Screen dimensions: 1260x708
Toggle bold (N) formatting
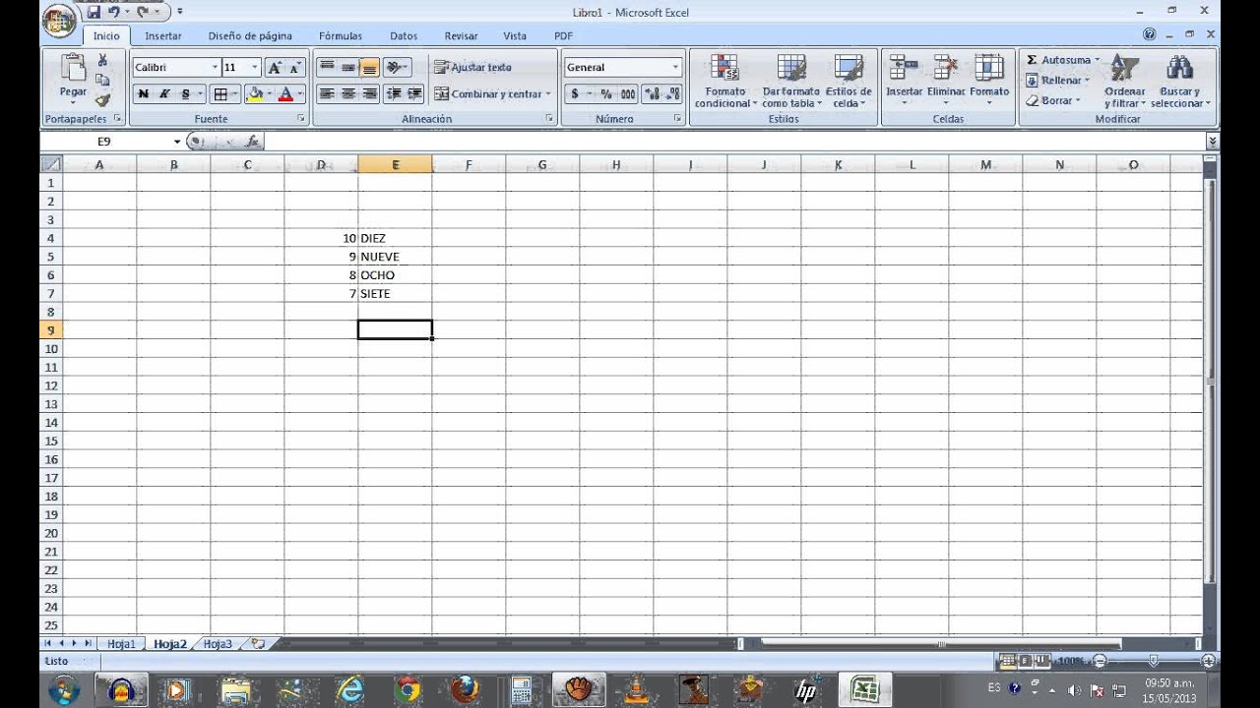click(144, 94)
